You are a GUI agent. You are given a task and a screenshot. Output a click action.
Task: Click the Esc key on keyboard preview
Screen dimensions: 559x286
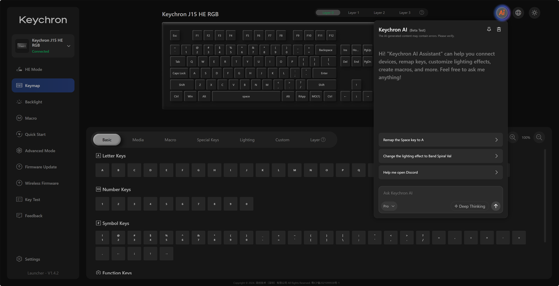[175, 35]
